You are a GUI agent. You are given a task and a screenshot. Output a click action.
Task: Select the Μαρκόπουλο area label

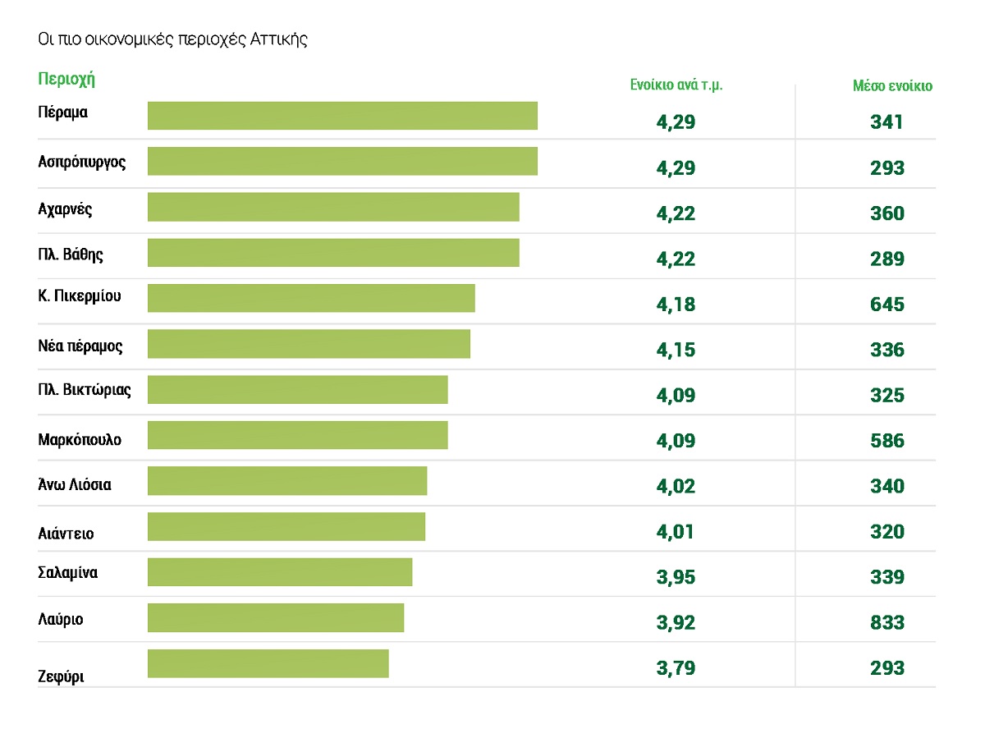(x=80, y=439)
